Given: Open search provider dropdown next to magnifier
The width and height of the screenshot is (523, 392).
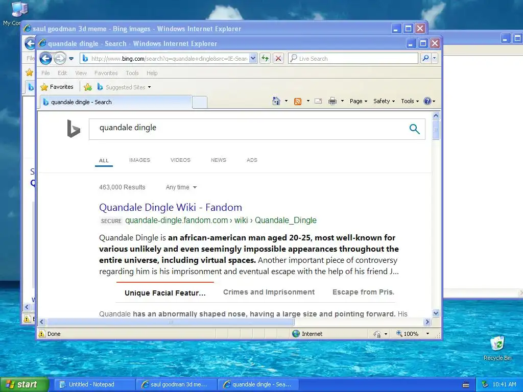Looking at the screenshot, I should click(x=434, y=58).
